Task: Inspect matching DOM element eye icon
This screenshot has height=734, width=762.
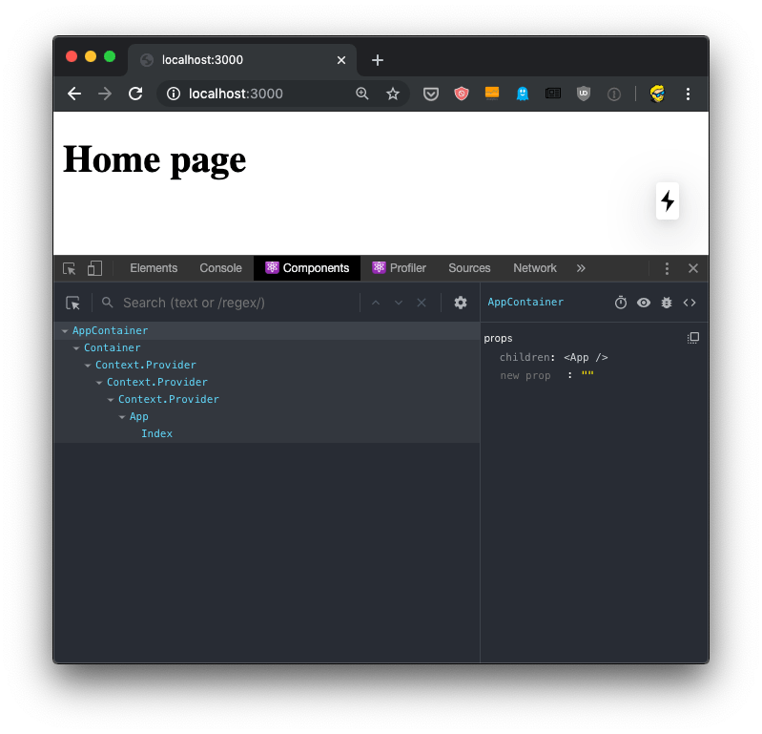Action: 644,303
